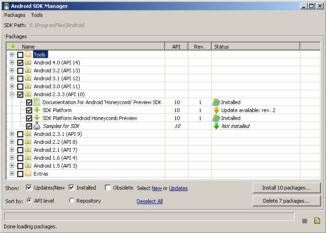326x233 pixels.
Task: Click the empty progress bar
Action: 149,217
